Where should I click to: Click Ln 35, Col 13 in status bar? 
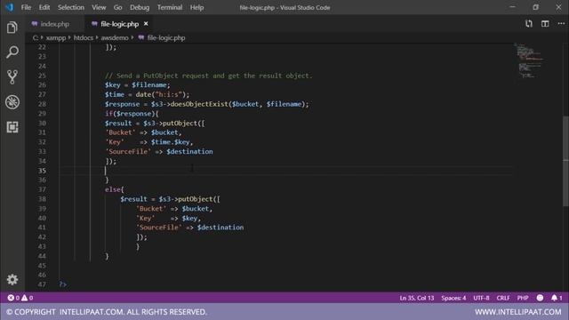click(x=417, y=298)
